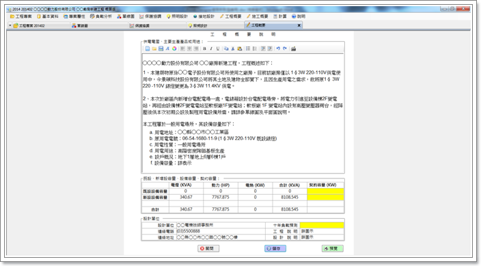Click the new document icon in editor toolbar

(x=148, y=49)
